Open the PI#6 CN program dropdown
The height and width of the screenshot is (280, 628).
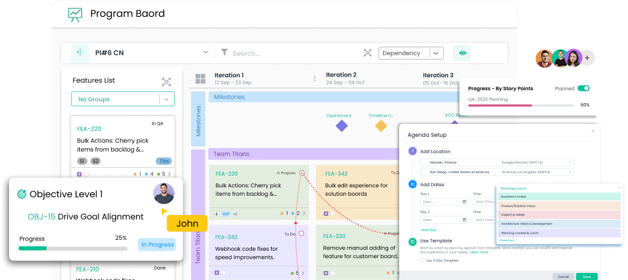[x=152, y=53]
